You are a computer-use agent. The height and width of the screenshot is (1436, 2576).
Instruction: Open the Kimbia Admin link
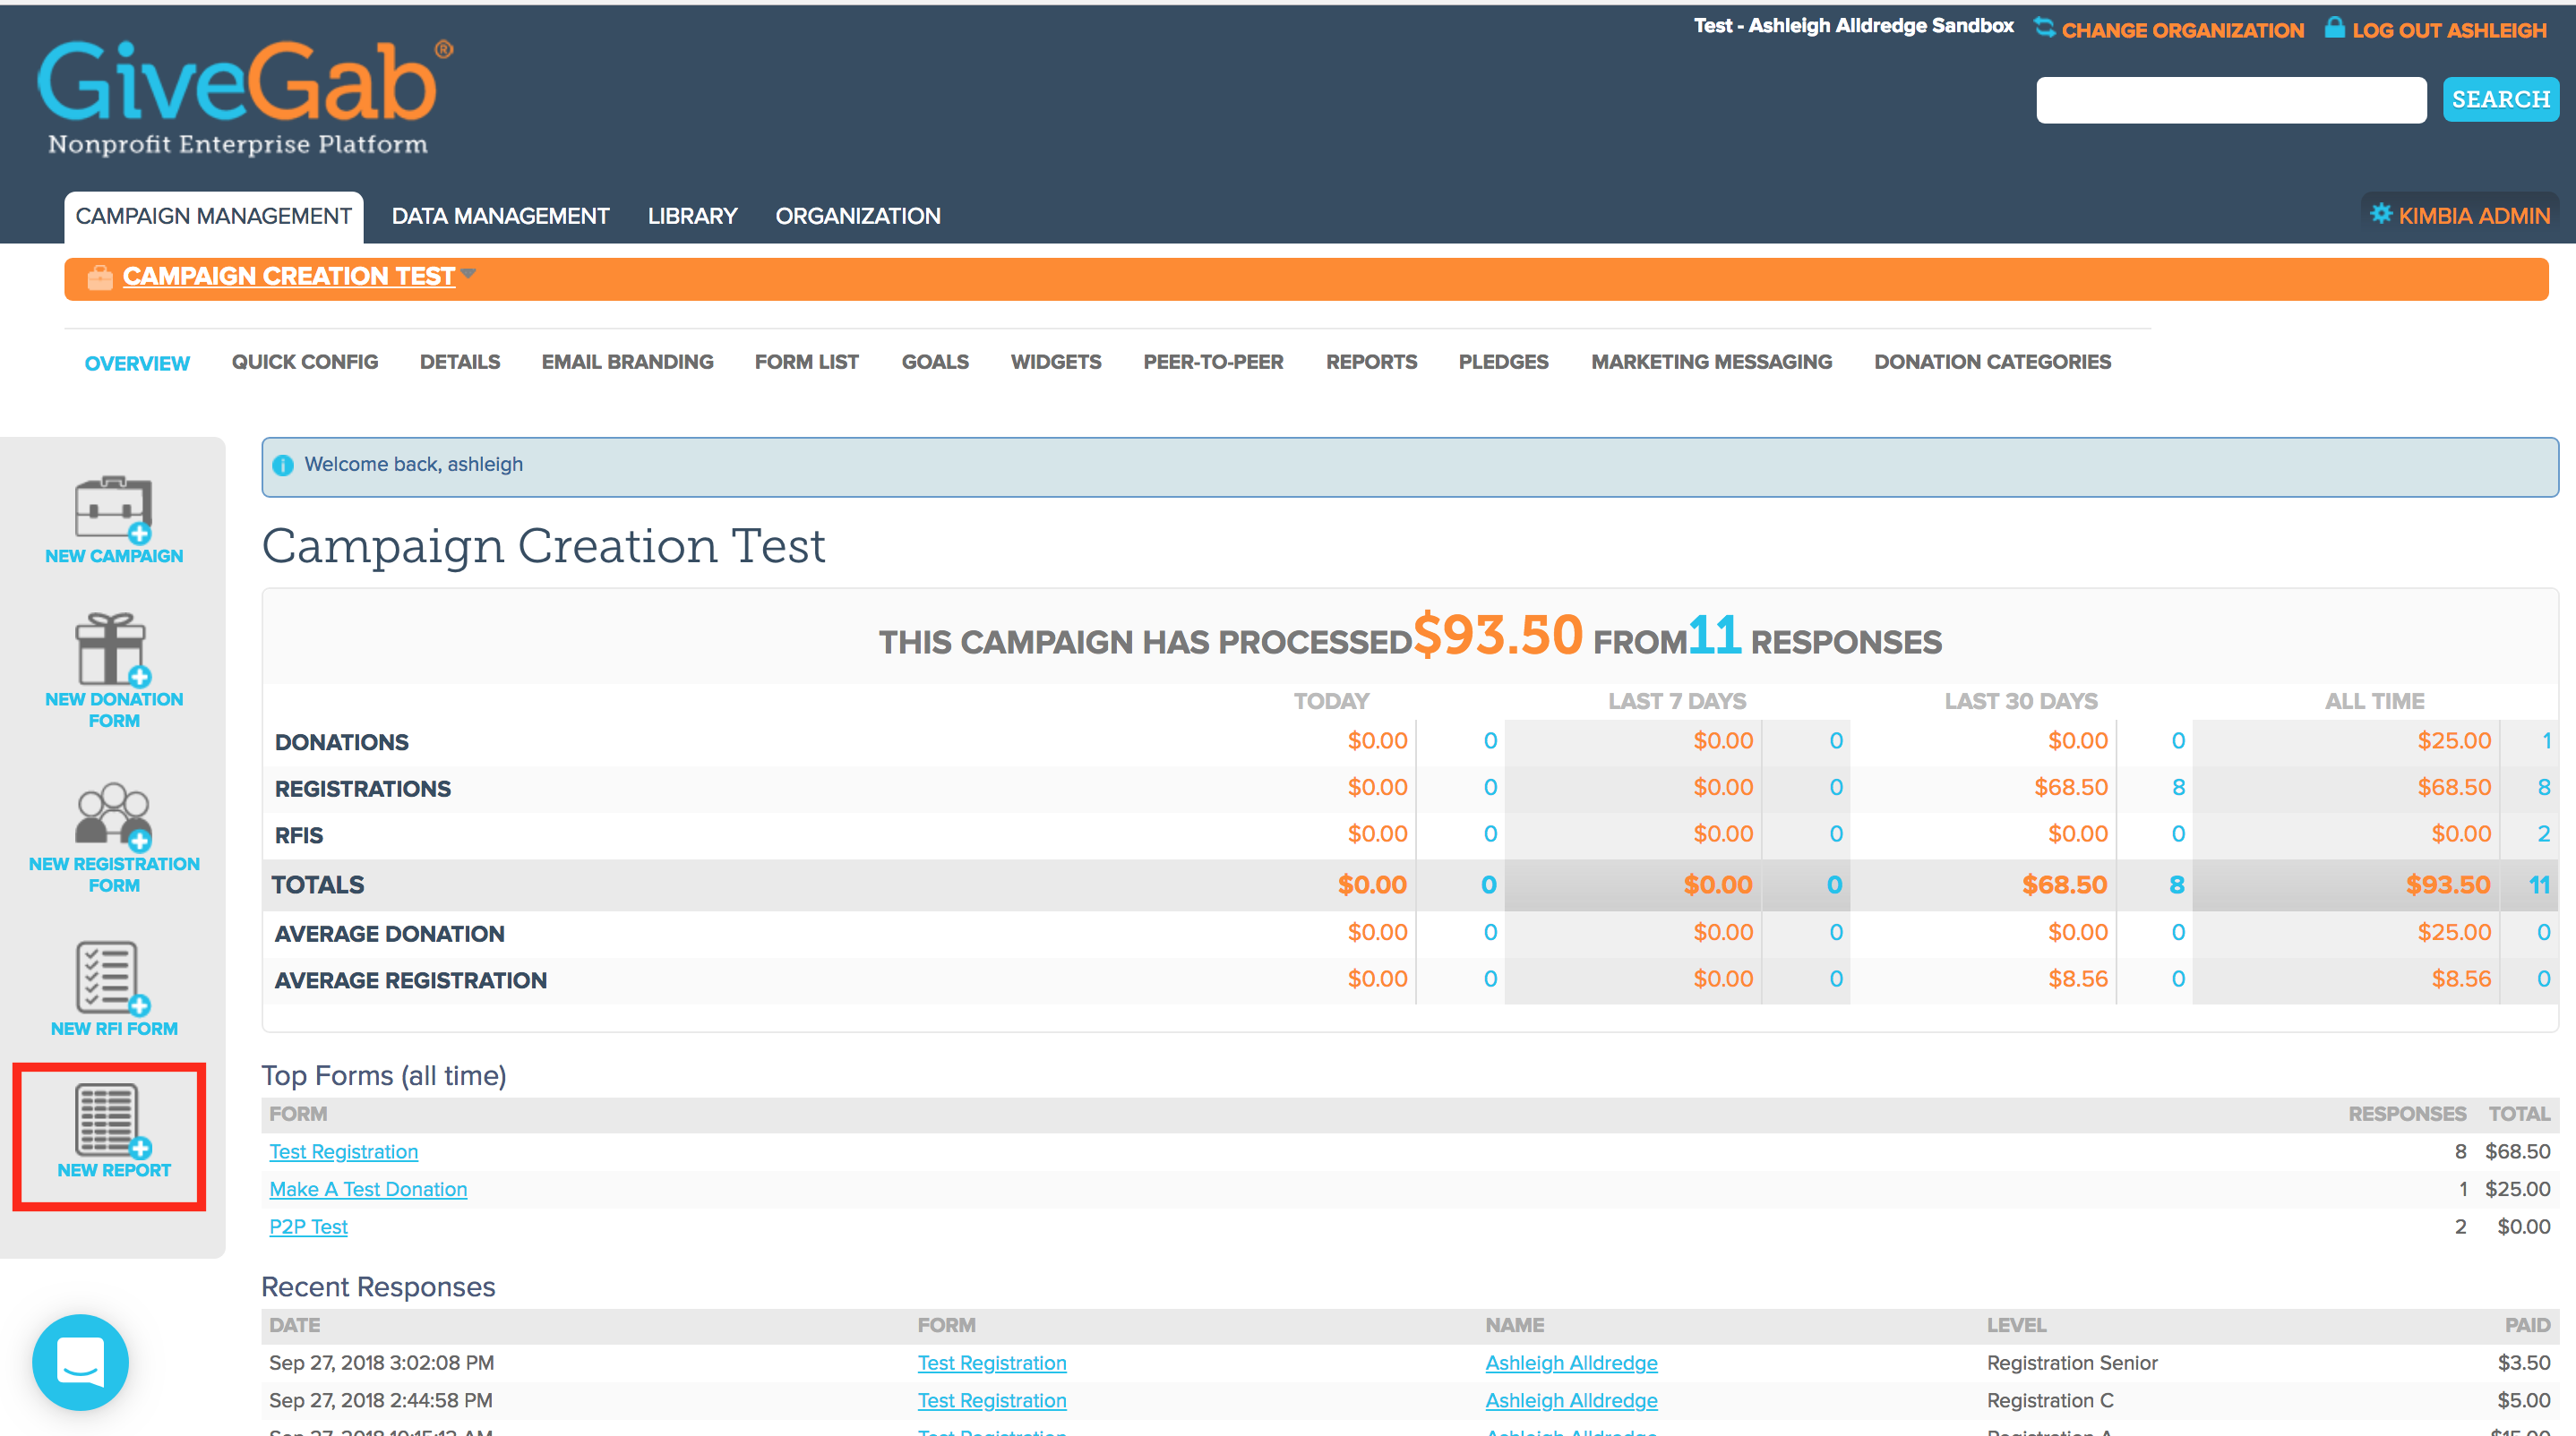2474,216
